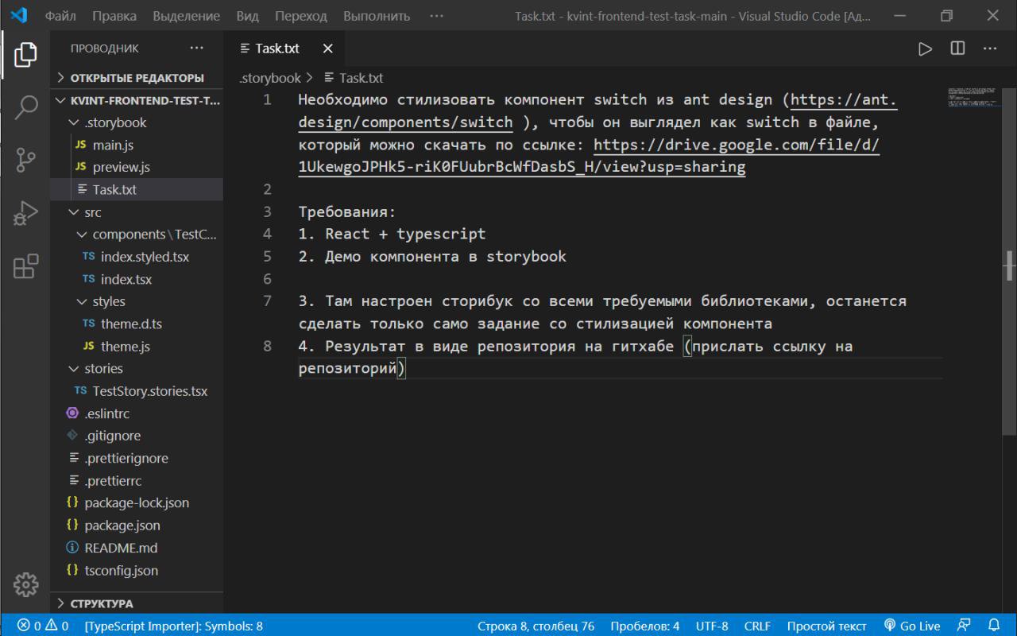Open the feedback icon in status bar
Viewport: 1017px width, 636px height.
964,626
